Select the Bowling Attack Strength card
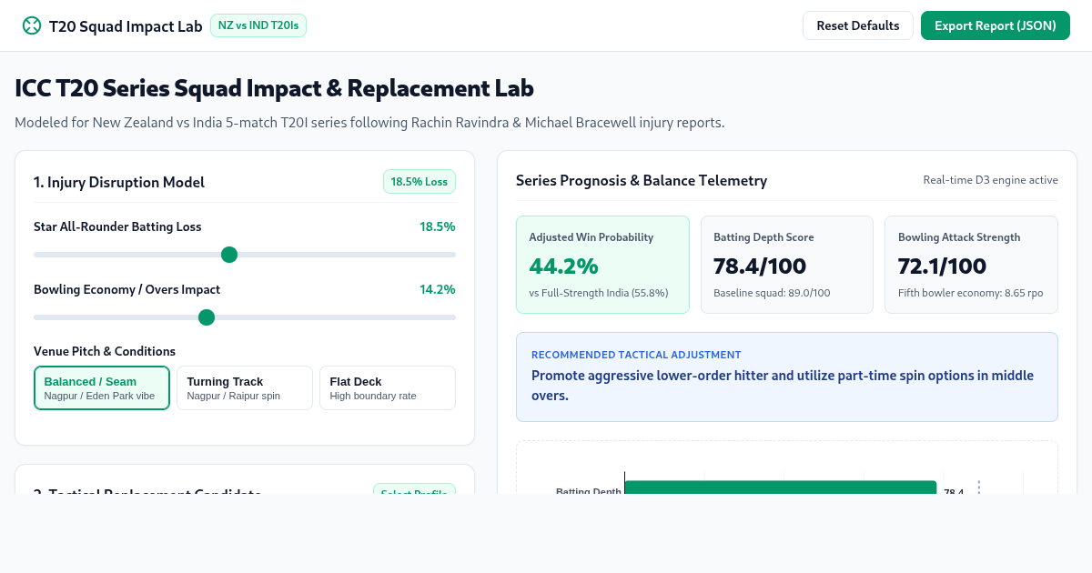The image size is (1092, 573). (971, 265)
